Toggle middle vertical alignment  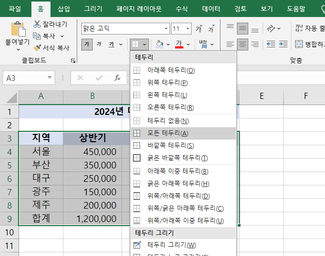(243, 28)
